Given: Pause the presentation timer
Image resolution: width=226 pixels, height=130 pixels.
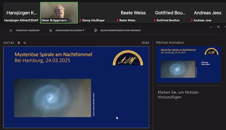Looking at the screenshot, I should tap(19, 43).
